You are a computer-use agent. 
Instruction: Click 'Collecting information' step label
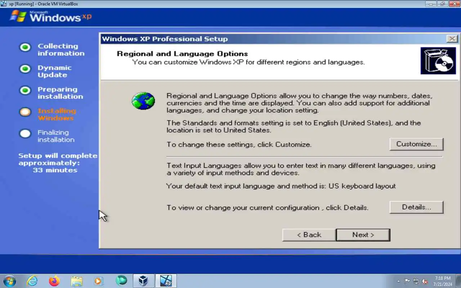[x=61, y=50]
